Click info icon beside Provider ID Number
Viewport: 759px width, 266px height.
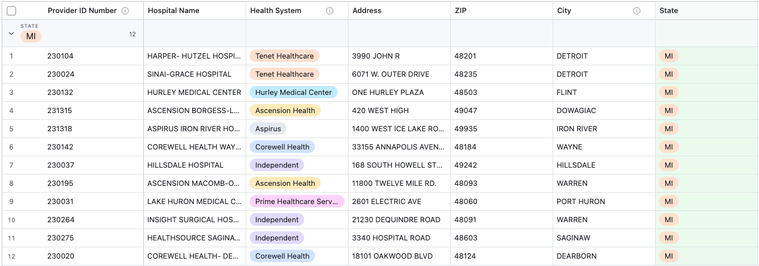(125, 11)
